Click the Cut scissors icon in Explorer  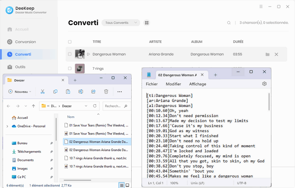click(x=42, y=91)
